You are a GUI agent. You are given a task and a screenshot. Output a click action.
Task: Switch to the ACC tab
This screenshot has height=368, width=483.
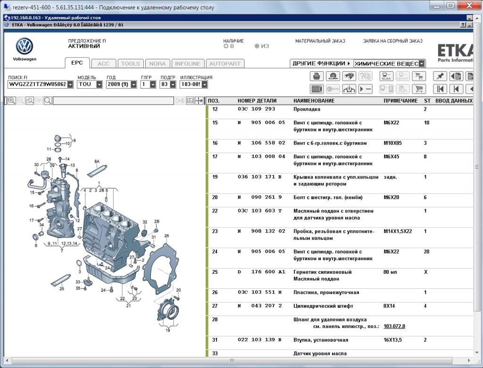103,64
